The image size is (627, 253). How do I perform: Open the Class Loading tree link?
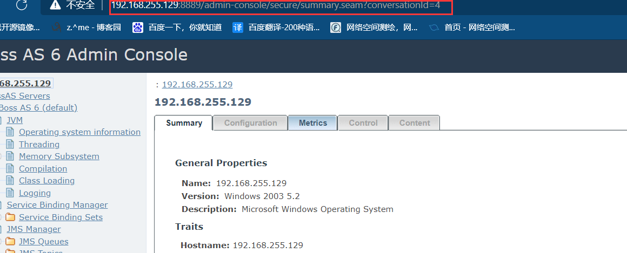(47, 181)
